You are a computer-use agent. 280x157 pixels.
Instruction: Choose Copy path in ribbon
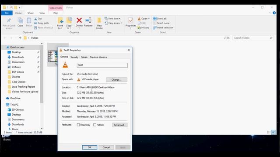[x=42, y=23]
